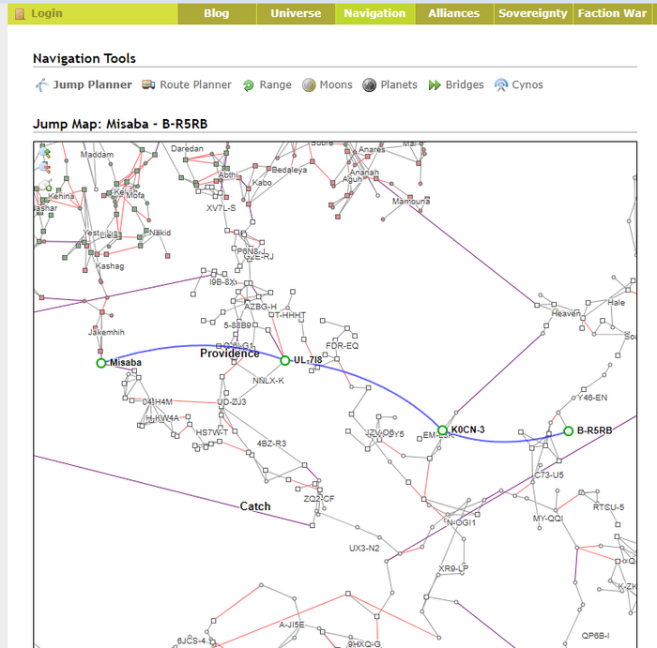
Task: Click the RTCU-5 system label
Action: [x=609, y=507]
